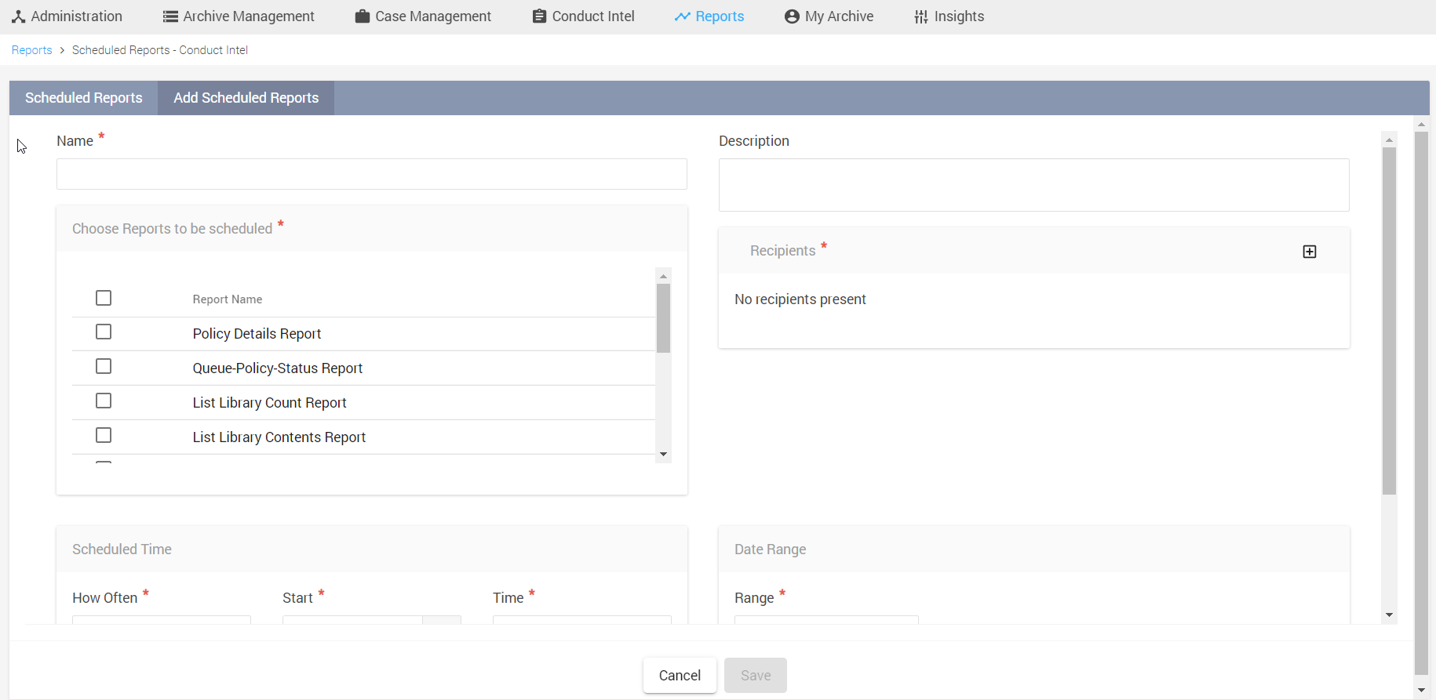
Task: Focus the Description text area
Action: click(x=1034, y=185)
